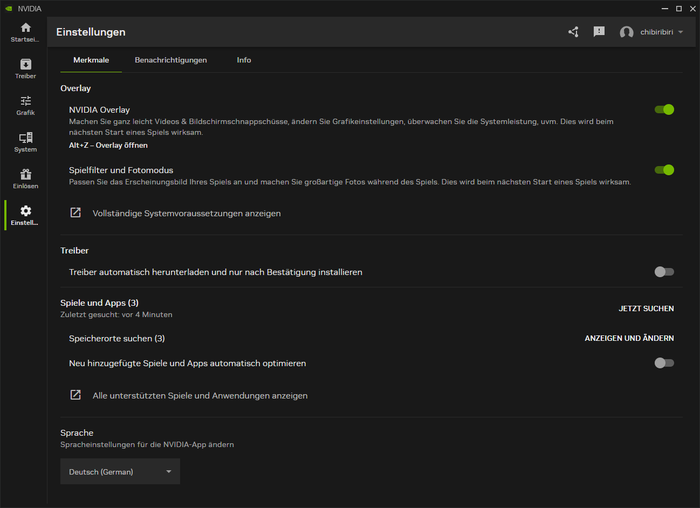Screen dimensions: 700x508
Task: Click the Treiber section heading in settings
Action: coord(74,251)
